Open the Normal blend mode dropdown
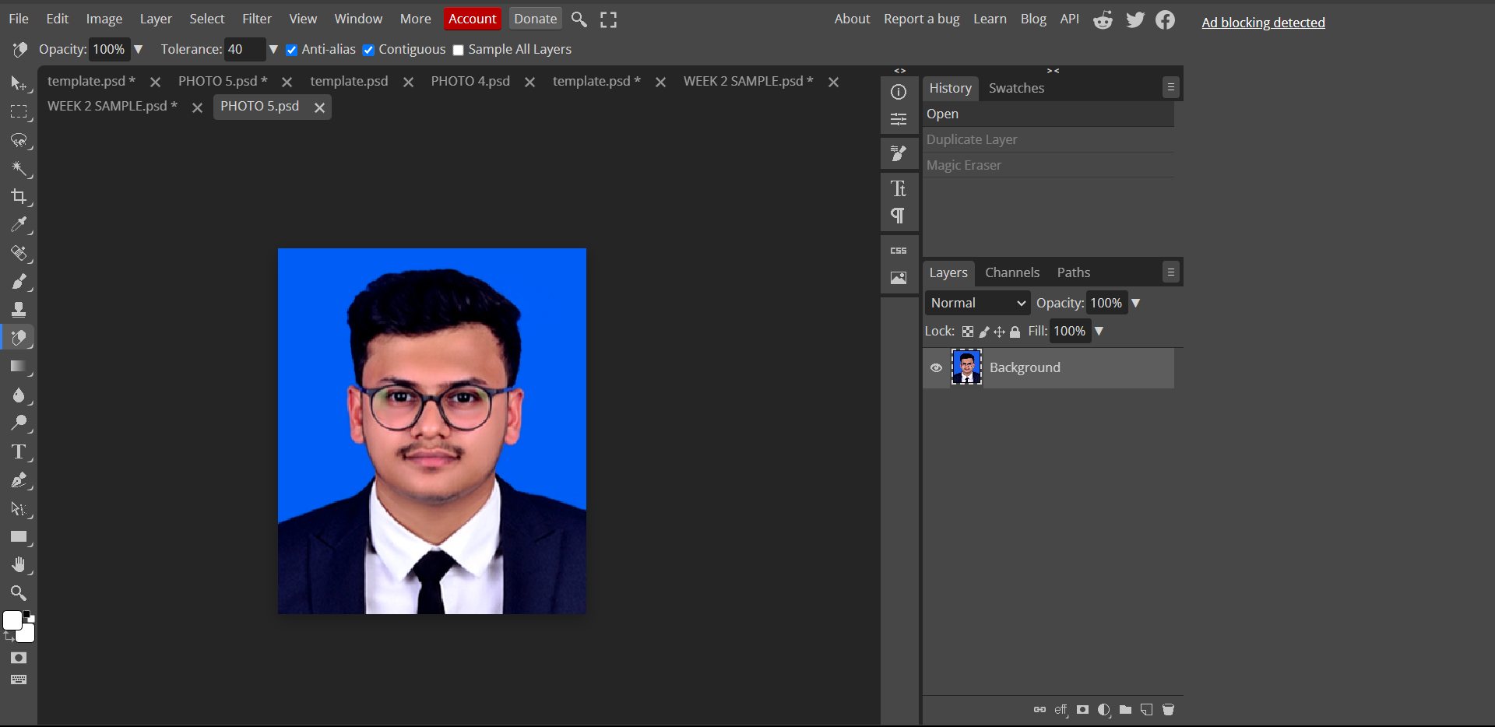 (x=977, y=303)
